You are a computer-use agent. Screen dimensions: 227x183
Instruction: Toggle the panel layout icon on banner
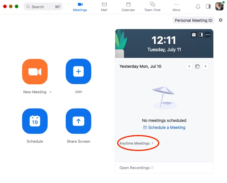coord(201,35)
